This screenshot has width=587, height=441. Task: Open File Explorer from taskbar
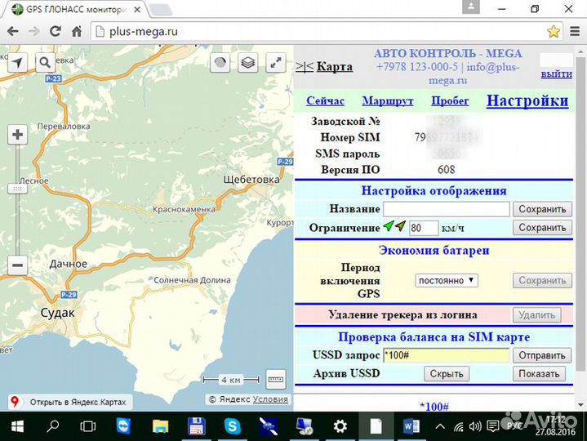[160, 426]
